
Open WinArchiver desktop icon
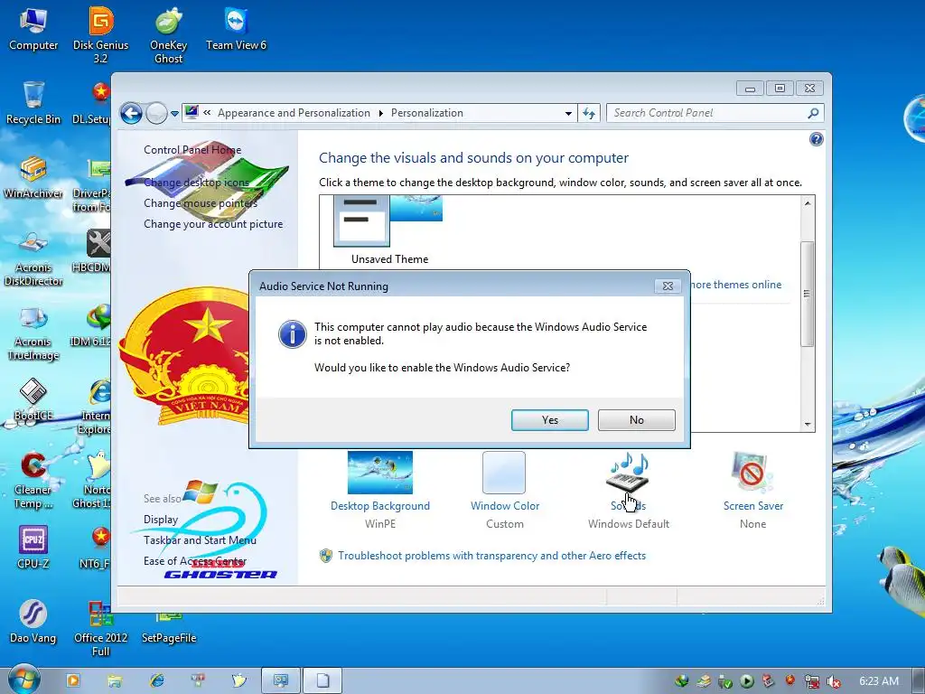point(33,177)
